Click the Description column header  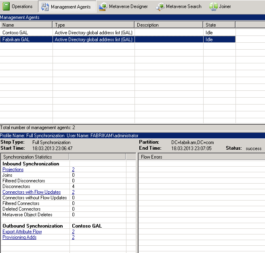[x=169, y=25]
